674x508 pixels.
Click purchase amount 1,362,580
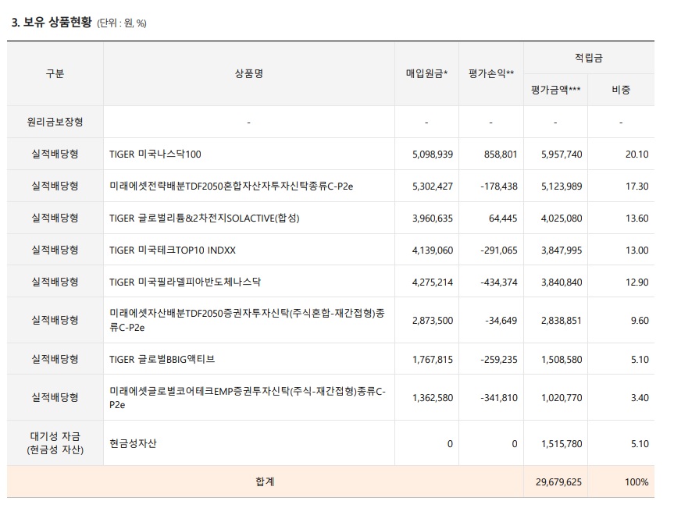point(433,398)
